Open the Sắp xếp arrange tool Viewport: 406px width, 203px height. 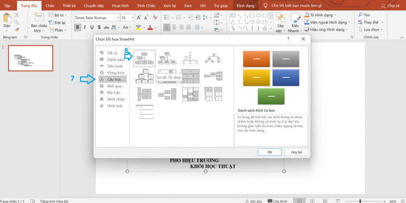click(280, 23)
